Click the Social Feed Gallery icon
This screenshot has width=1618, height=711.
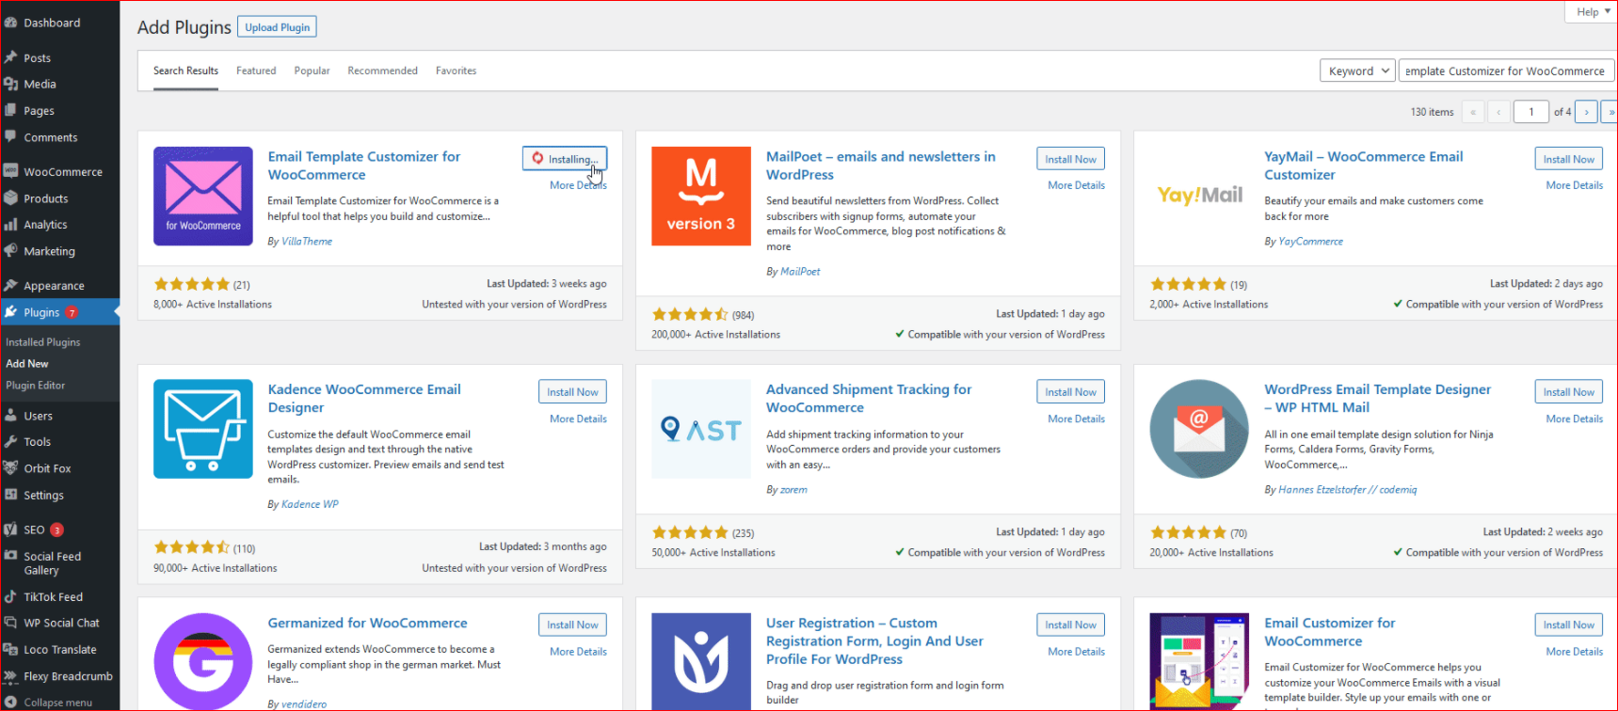tap(10, 556)
